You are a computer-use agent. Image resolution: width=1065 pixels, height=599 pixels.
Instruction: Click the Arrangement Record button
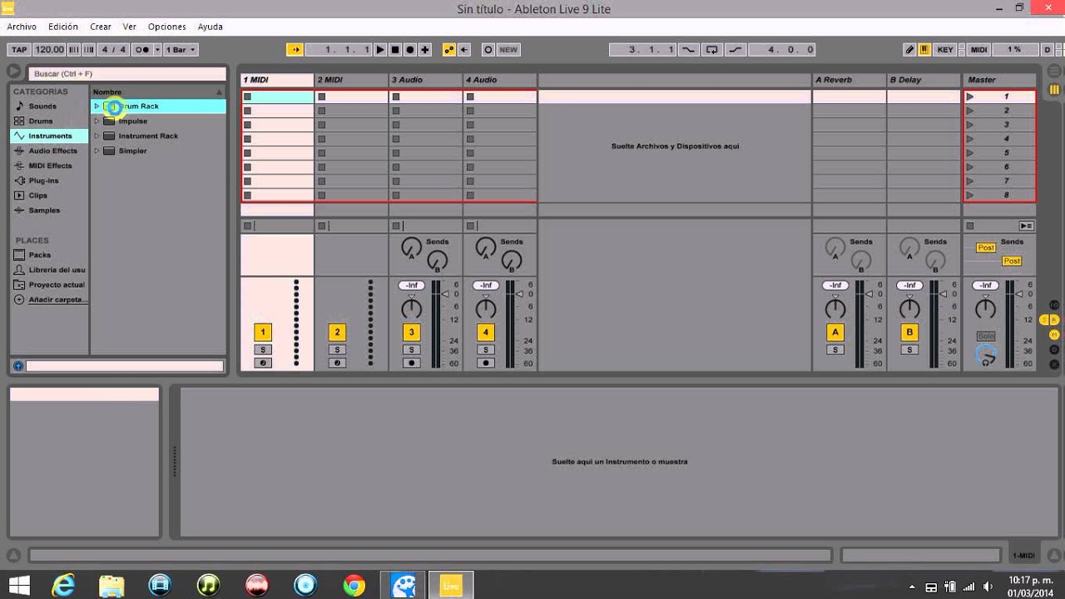coord(410,50)
